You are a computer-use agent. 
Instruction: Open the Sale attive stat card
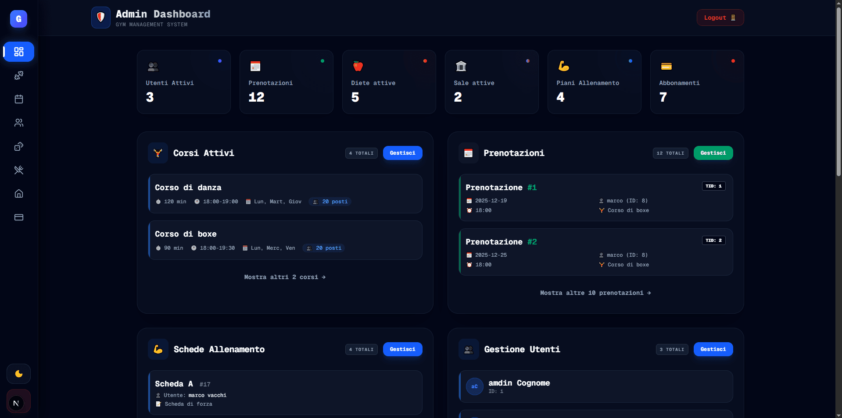[492, 82]
